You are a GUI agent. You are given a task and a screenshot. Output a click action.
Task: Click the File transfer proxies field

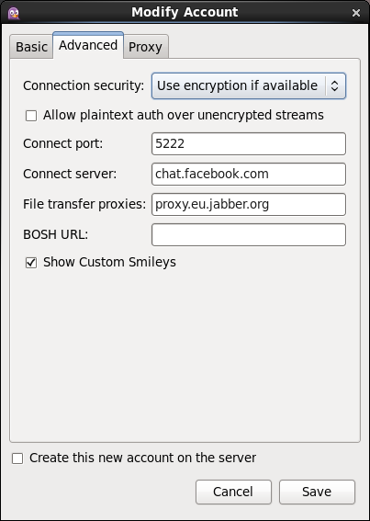[249, 204]
